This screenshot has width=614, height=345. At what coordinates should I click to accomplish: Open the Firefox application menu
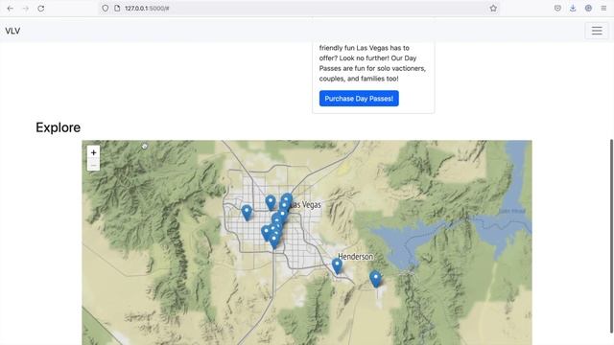click(x=603, y=9)
